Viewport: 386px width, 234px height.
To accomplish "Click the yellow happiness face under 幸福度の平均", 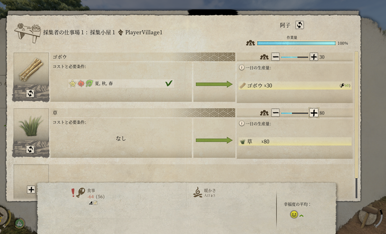I will tap(294, 214).
